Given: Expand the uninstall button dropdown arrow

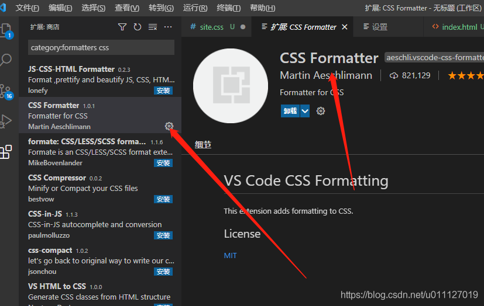Looking at the screenshot, I should click(305, 111).
